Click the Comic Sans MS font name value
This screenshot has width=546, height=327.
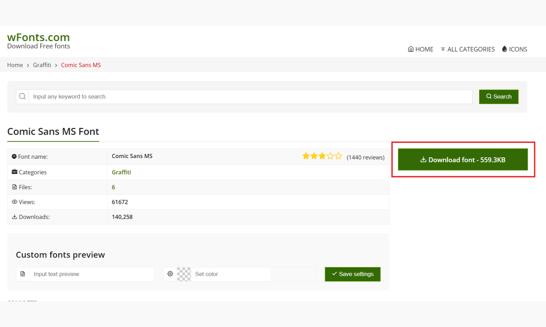[x=132, y=156]
